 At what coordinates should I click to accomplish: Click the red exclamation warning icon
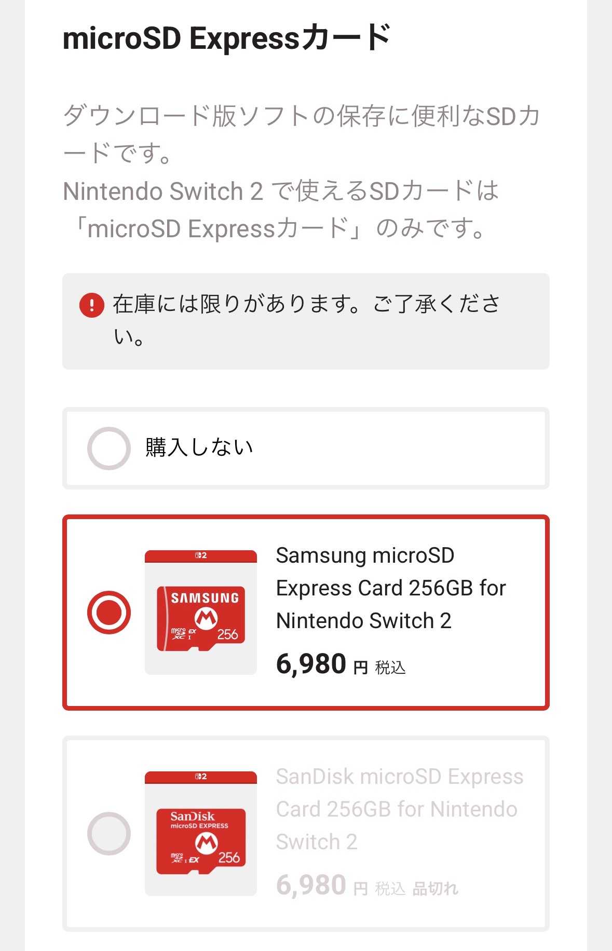[x=91, y=305]
